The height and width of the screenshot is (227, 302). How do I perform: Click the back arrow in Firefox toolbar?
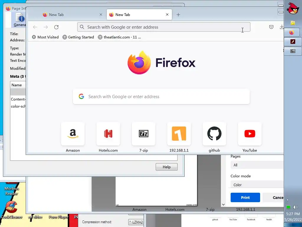pyautogui.click(x=35, y=27)
